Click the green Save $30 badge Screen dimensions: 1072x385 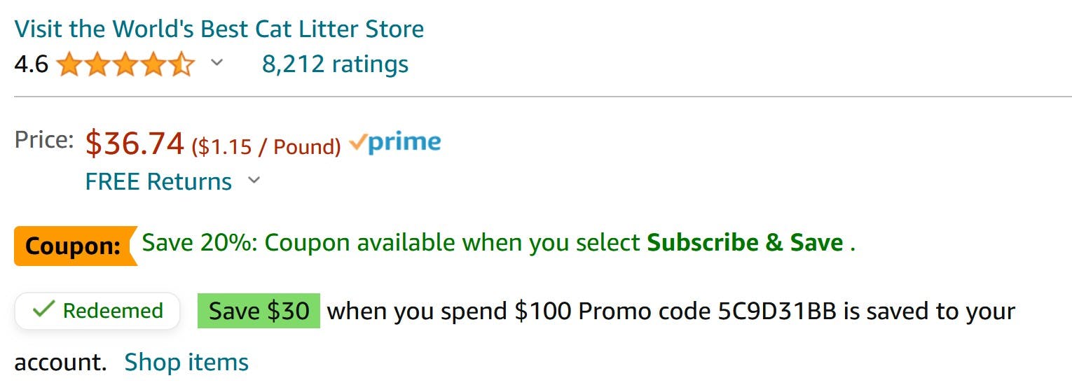[x=259, y=311]
